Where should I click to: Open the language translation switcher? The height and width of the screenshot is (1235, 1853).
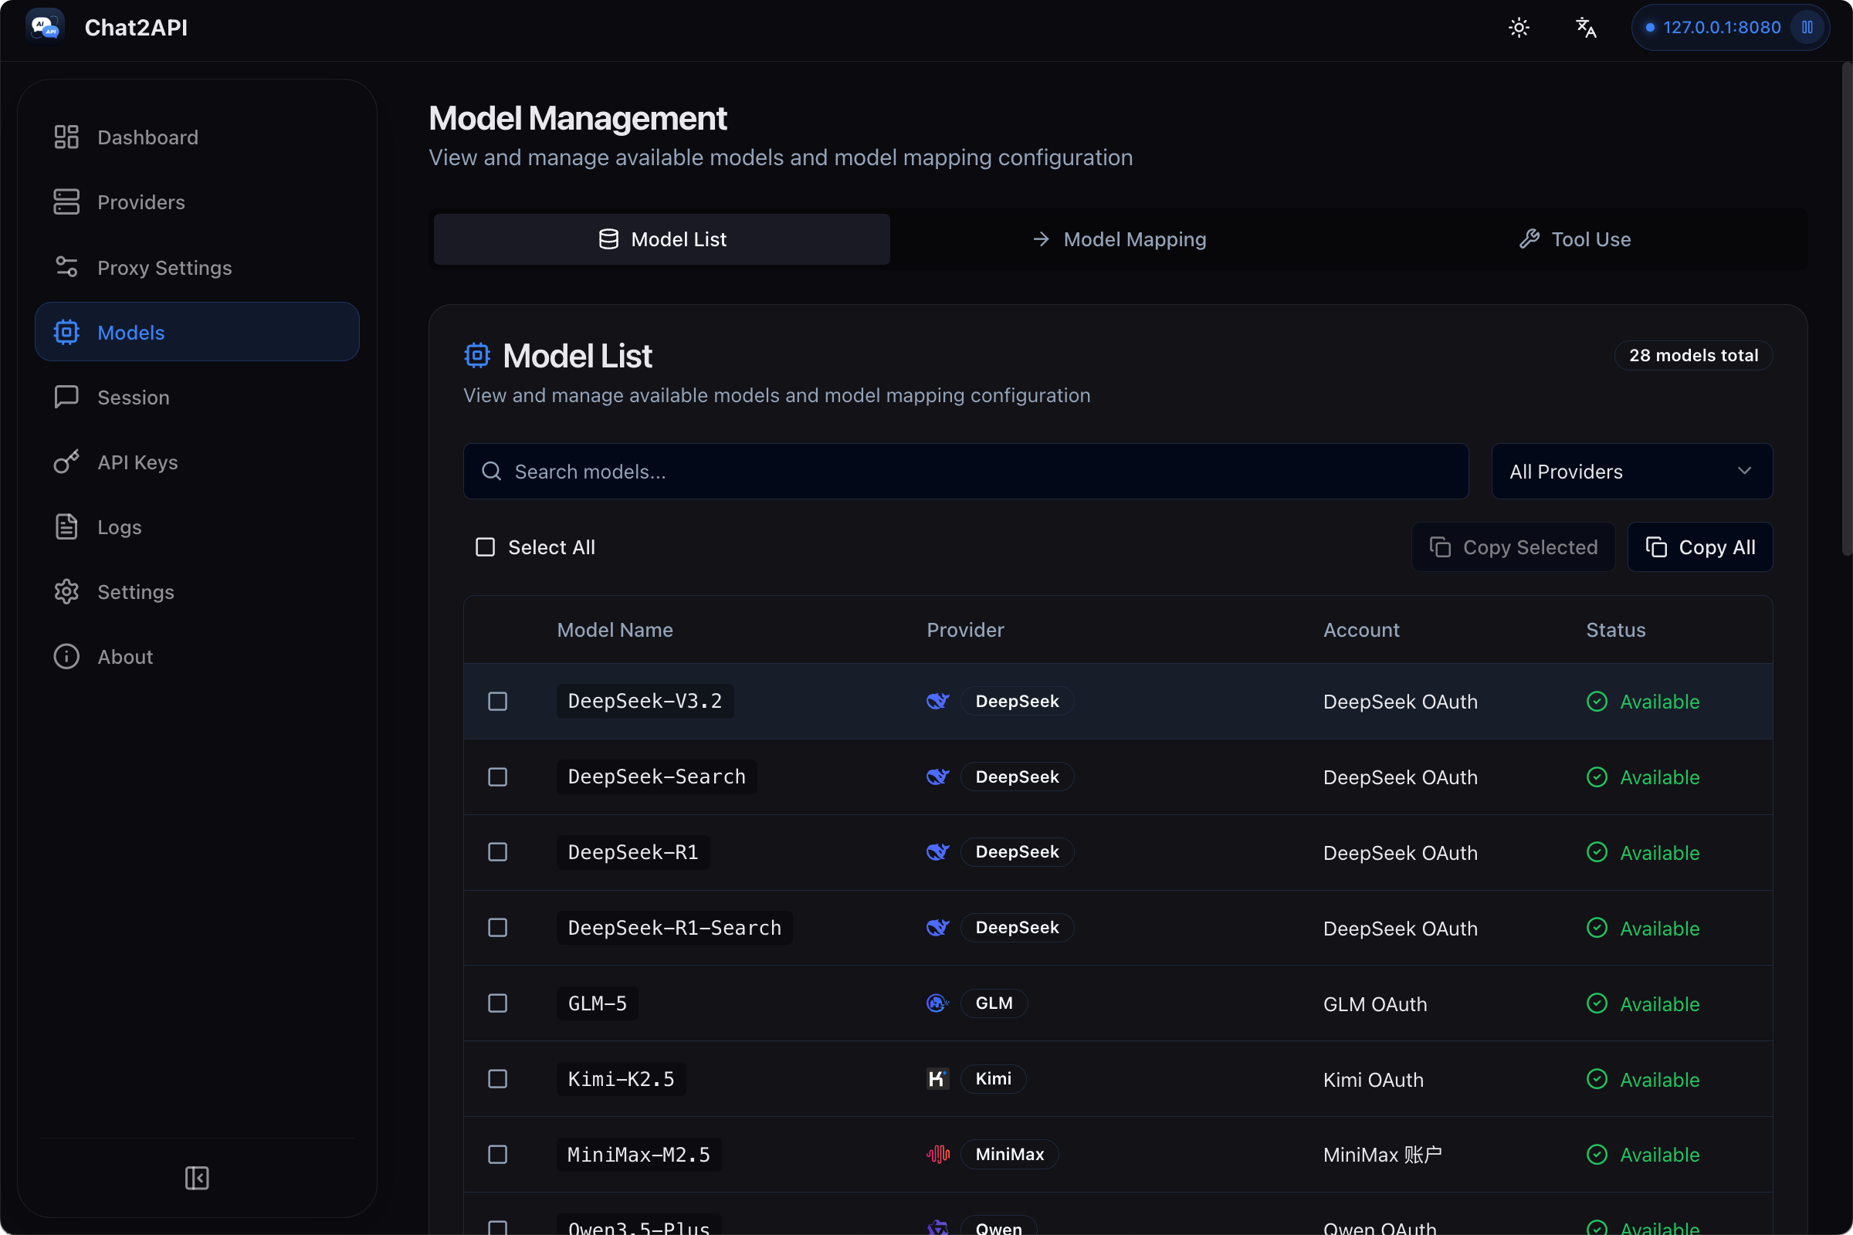pyautogui.click(x=1585, y=28)
